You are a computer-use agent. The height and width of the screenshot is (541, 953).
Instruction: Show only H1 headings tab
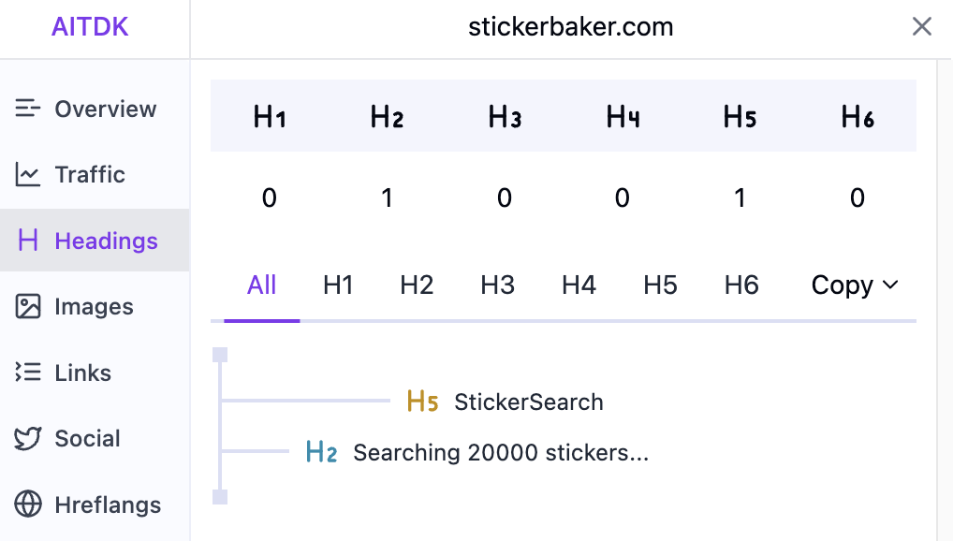(x=338, y=285)
